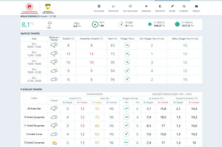Click the rain umbrella icon beside current temperature
This screenshot has width=222, height=147.
pyautogui.click(x=49, y=24)
